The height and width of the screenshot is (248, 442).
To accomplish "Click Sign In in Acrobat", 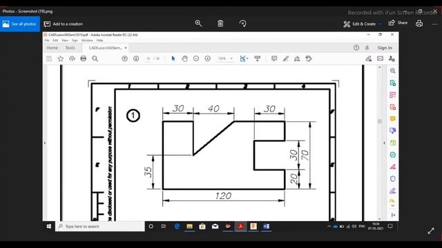I will point(385,48).
